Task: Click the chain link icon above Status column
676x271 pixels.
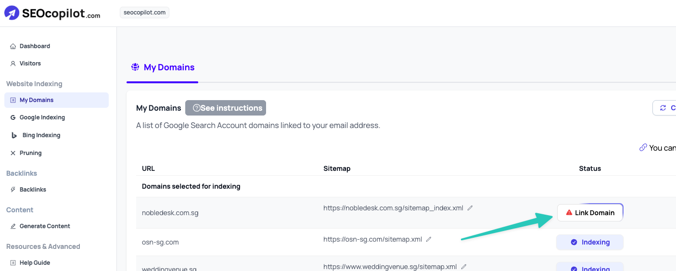Action: [643, 148]
